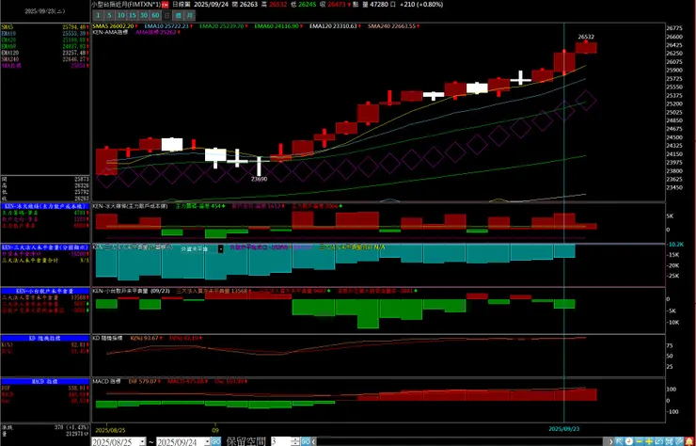This screenshot has height=446, width=696.
Task: Click the 2025/09/23 date marker on time axis
Action: (563, 429)
